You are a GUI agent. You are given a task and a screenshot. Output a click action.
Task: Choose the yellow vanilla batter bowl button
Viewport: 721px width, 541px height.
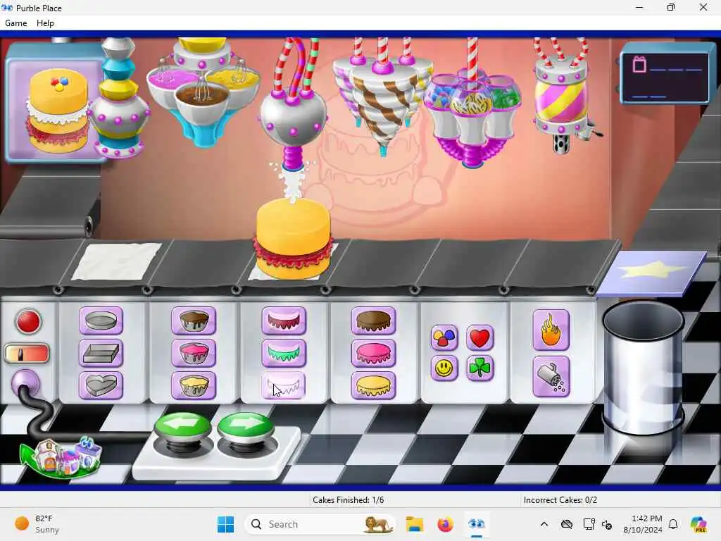[x=194, y=385]
